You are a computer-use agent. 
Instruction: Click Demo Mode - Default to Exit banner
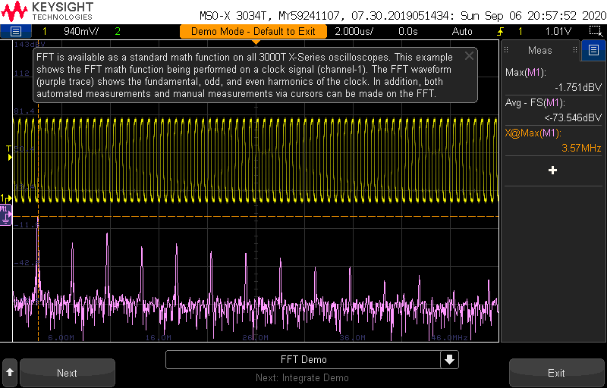tap(253, 31)
